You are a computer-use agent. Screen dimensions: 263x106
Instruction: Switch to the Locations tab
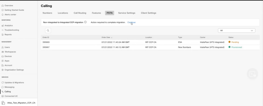click(x=63, y=13)
